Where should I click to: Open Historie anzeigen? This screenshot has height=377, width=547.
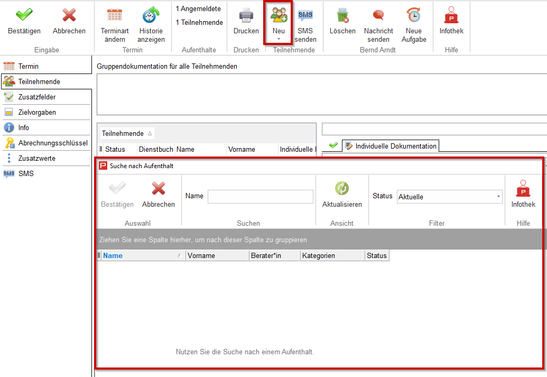tap(151, 15)
